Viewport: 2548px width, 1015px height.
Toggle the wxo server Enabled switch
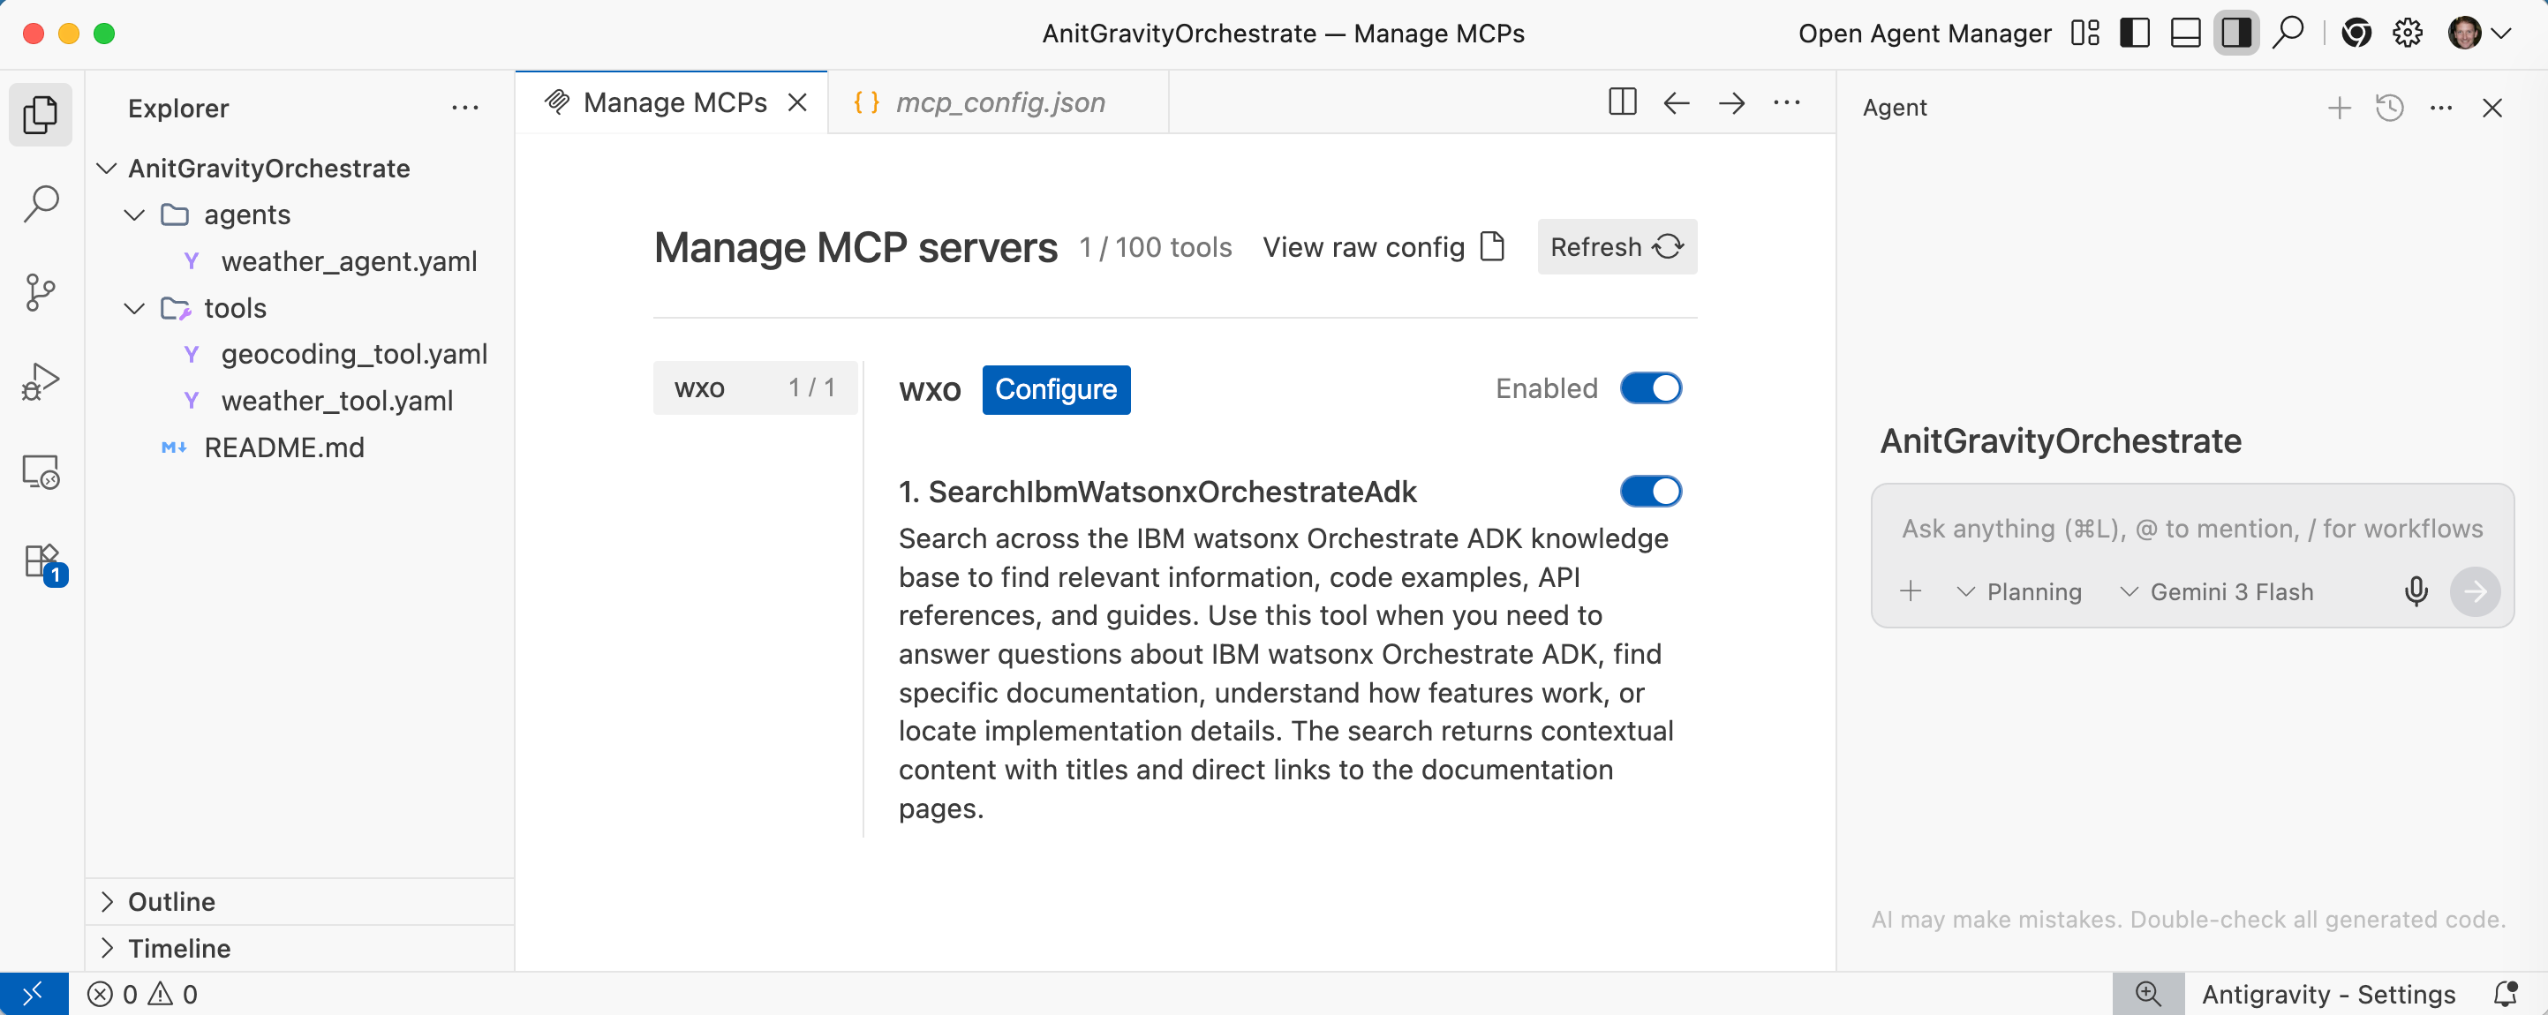1650,388
